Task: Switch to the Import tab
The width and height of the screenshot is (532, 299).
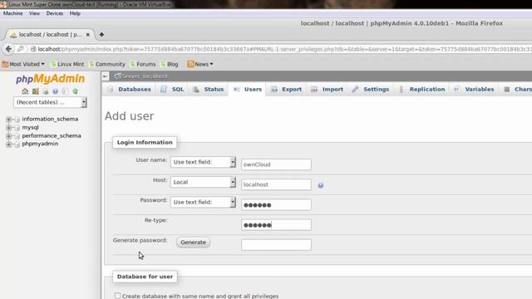Action: [327, 90]
